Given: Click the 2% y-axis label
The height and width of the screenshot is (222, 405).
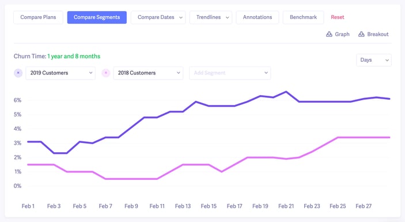Looking at the screenshot, I should [17, 157].
